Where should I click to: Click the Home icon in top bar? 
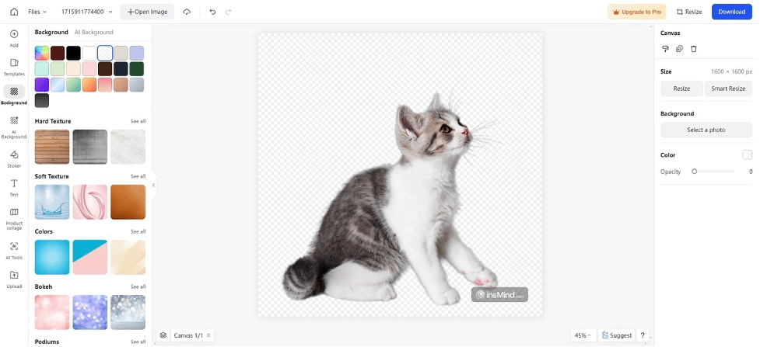[x=14, y=12]
